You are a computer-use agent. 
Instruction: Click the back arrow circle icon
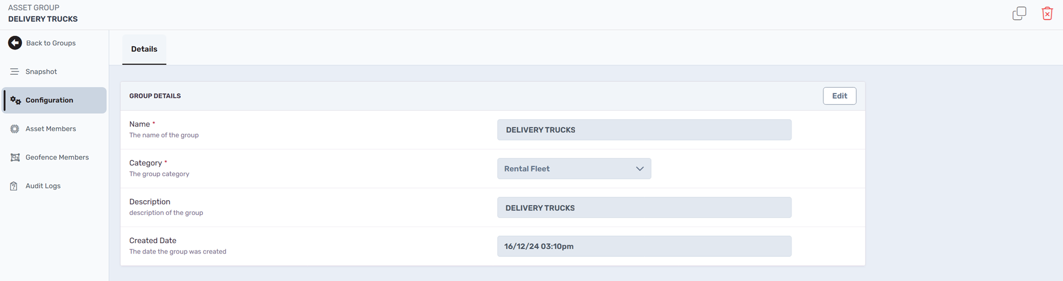coord(15,43)
